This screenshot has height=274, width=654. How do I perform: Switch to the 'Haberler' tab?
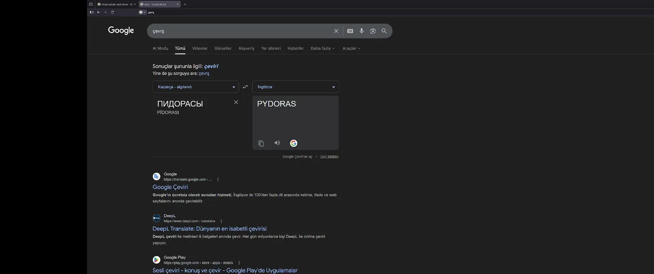tap(295, 48)
